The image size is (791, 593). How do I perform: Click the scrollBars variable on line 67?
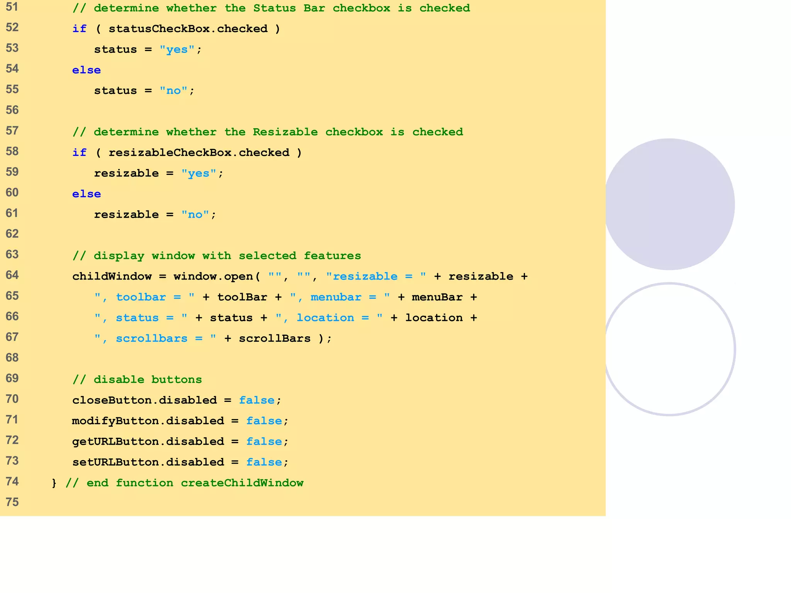tap(274, 339)
